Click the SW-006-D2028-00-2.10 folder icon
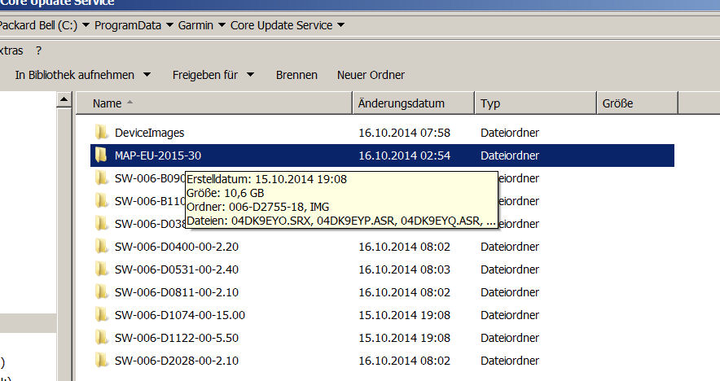 coord(102,361)
